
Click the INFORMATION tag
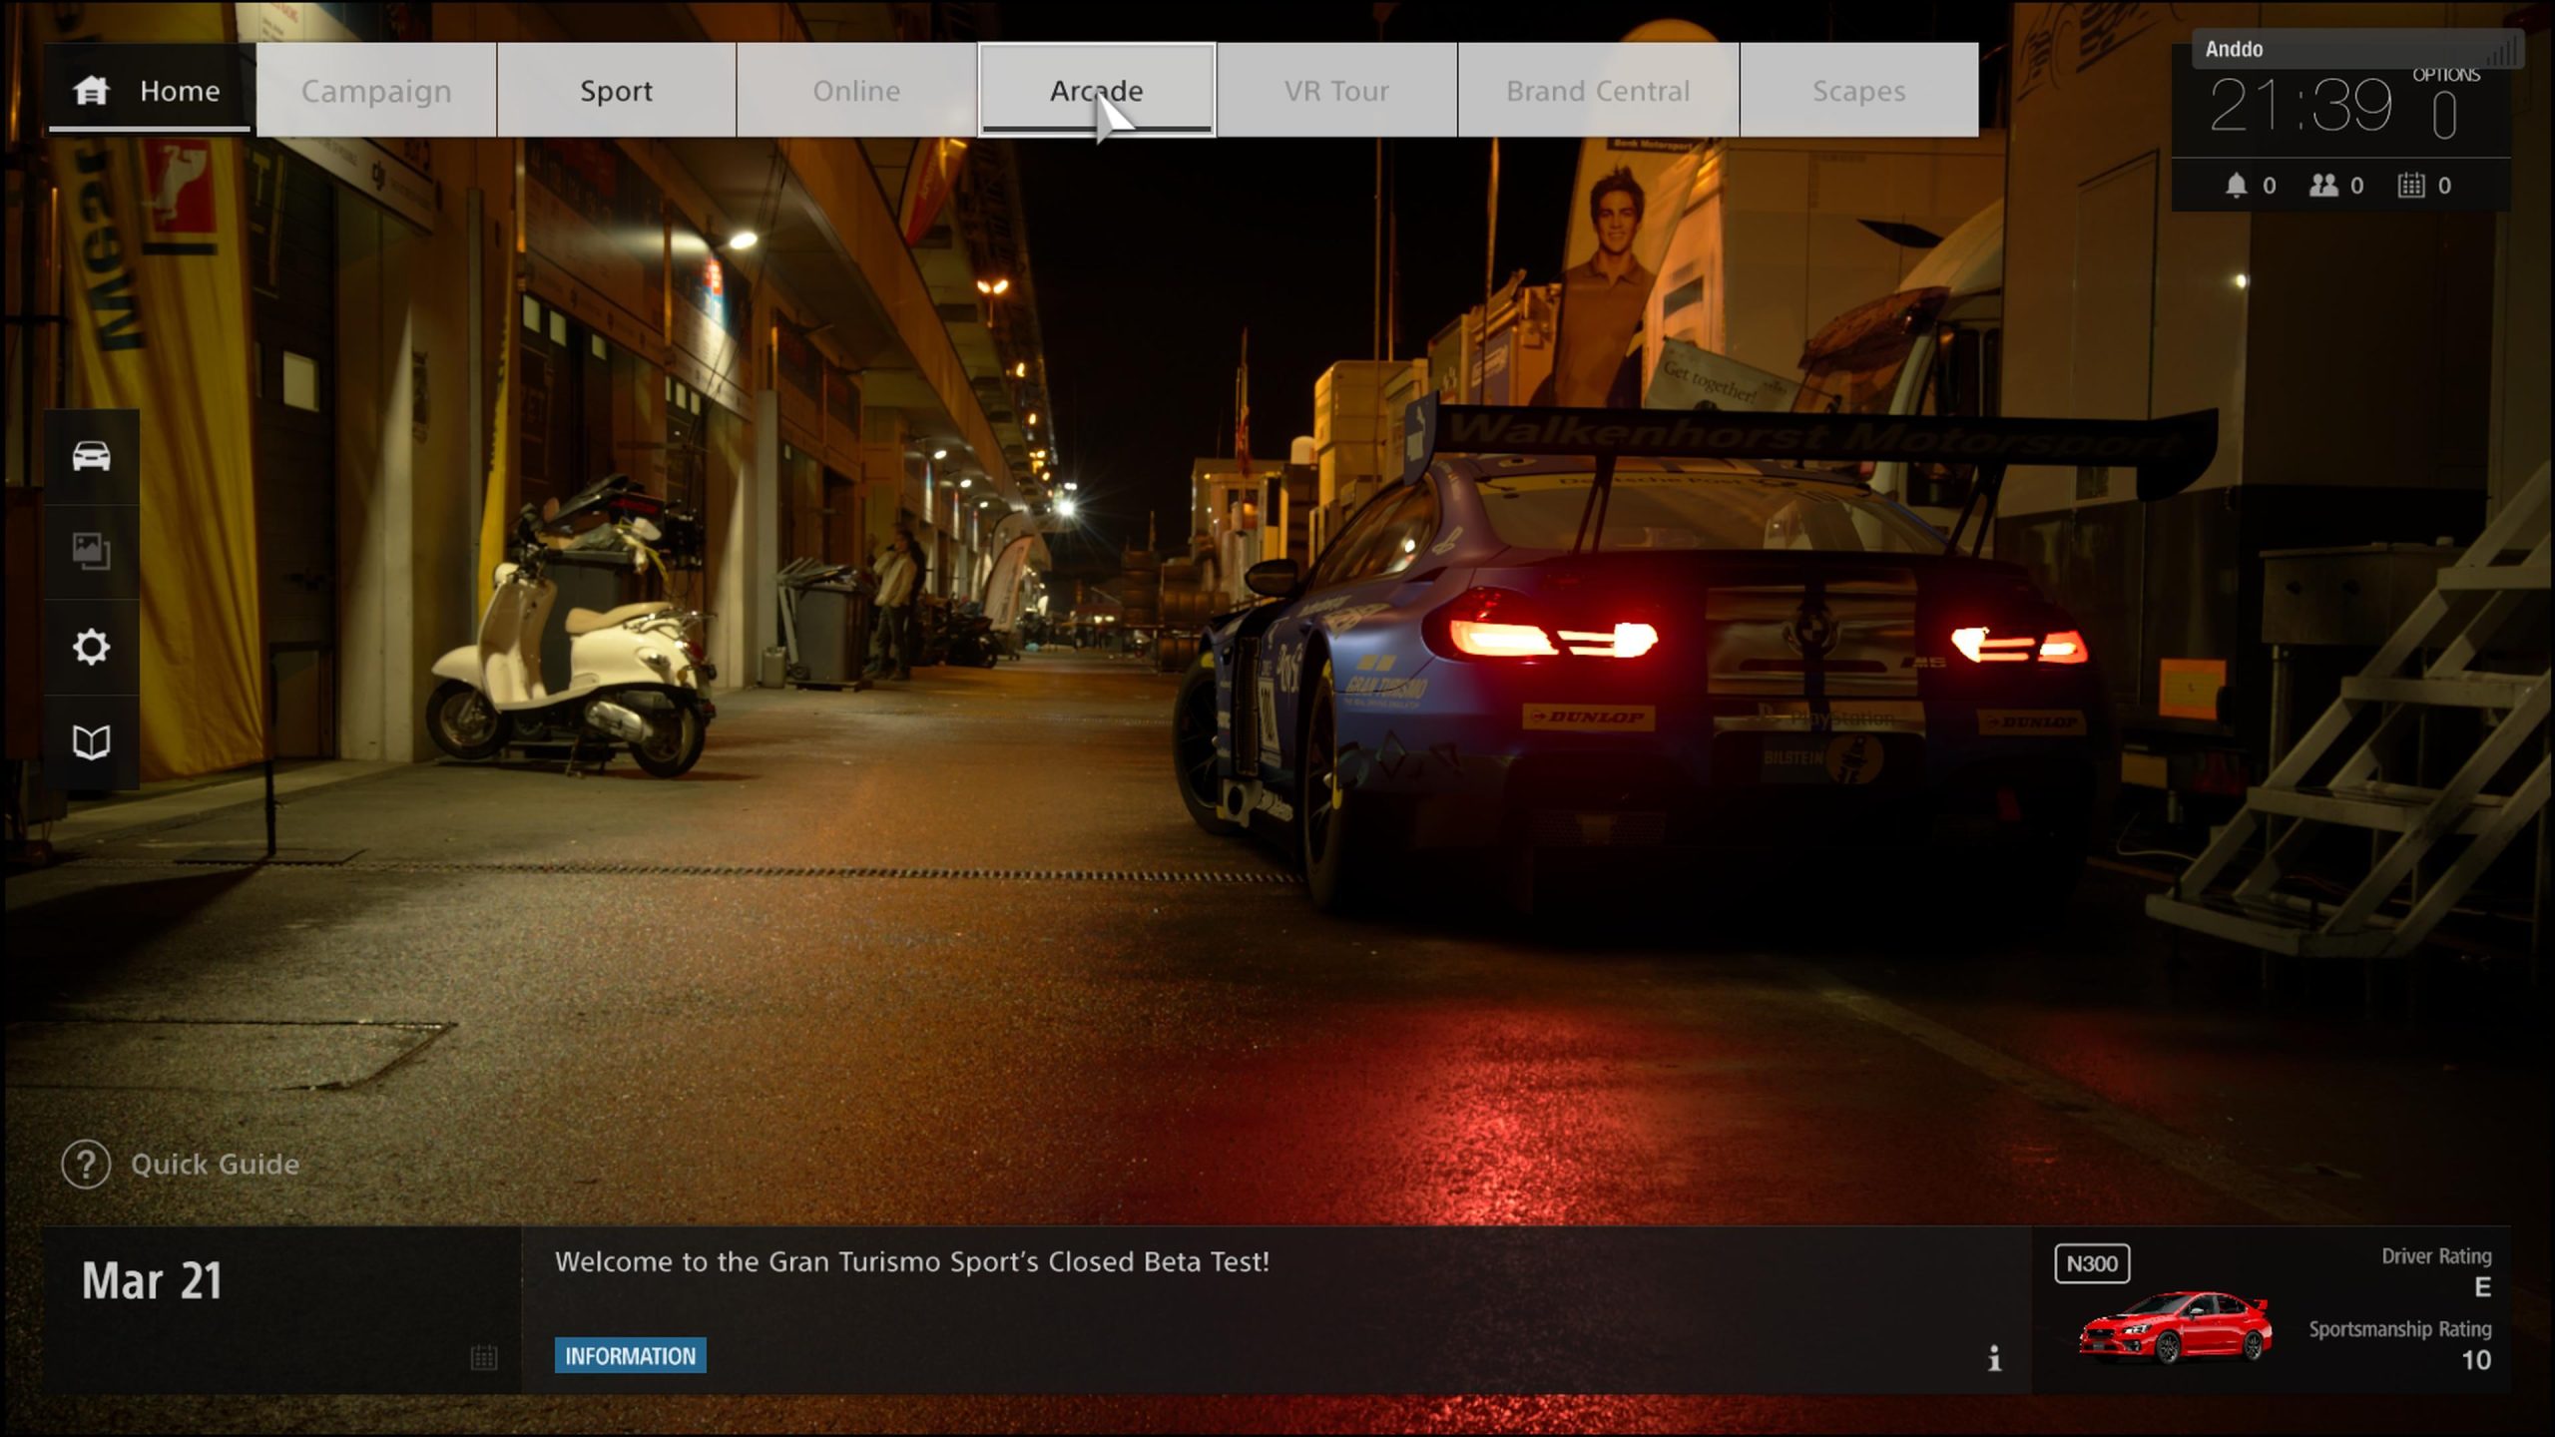(631, 1355)
